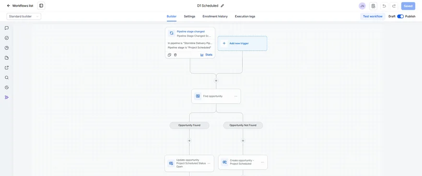Duplicate the Pipeline stage changed trigger
The image size is (422, 176).
pos(169,55)
